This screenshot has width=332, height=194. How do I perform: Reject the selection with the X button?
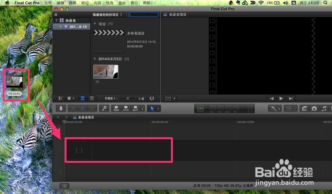pos(92,108)
